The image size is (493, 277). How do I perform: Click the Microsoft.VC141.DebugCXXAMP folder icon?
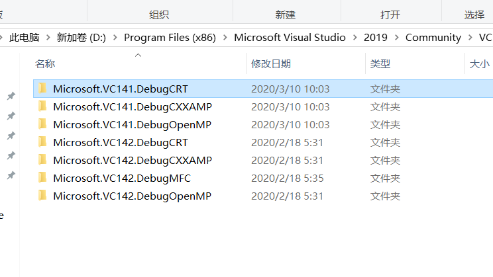(x=42, y=106)
